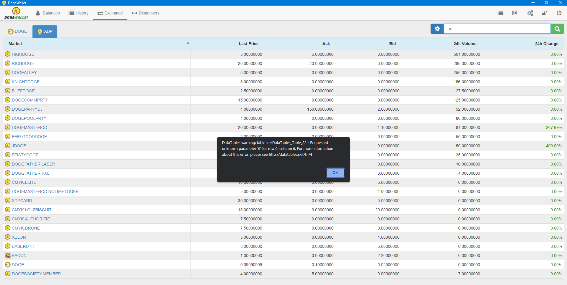Open the History tab
The image size is (567, 285).
(79, 13)
